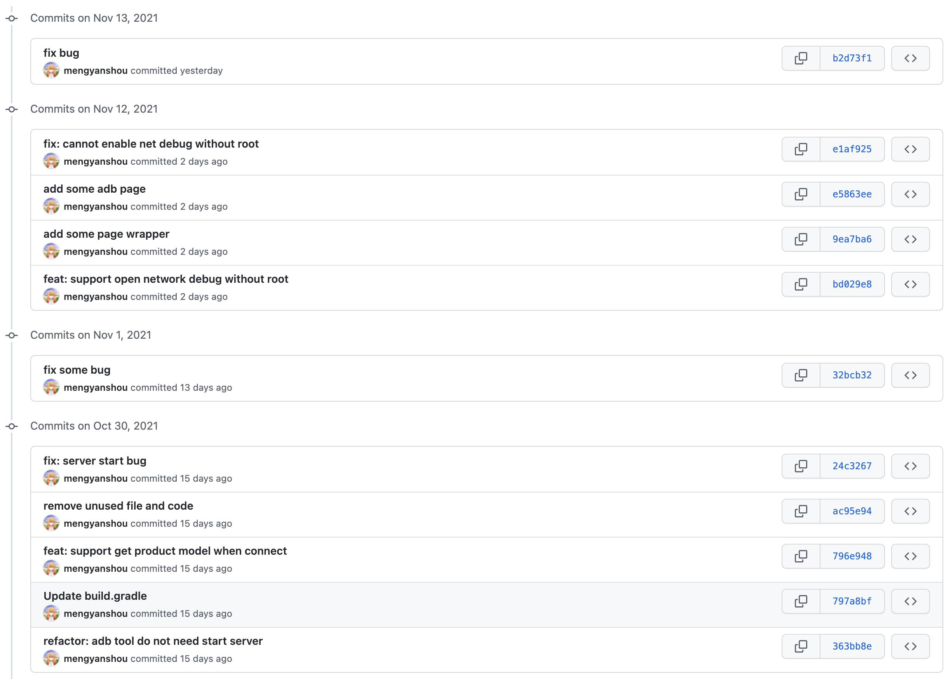
Task: Copy full SHA for commit bd029e8
Action: click(801, 284)
